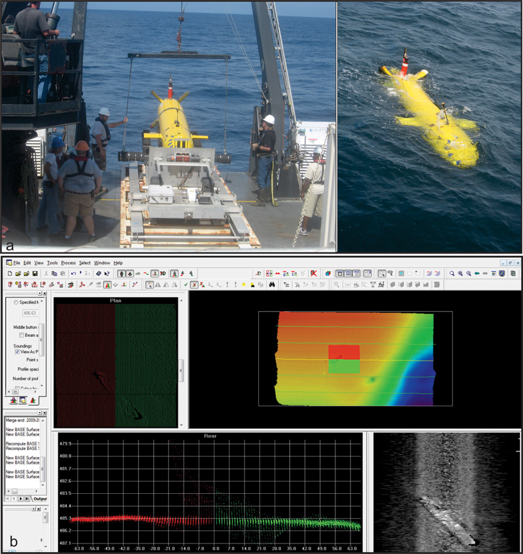
Task: Click the last-tab navigation arrow beside Output
Action: click(x=27, y=498)
